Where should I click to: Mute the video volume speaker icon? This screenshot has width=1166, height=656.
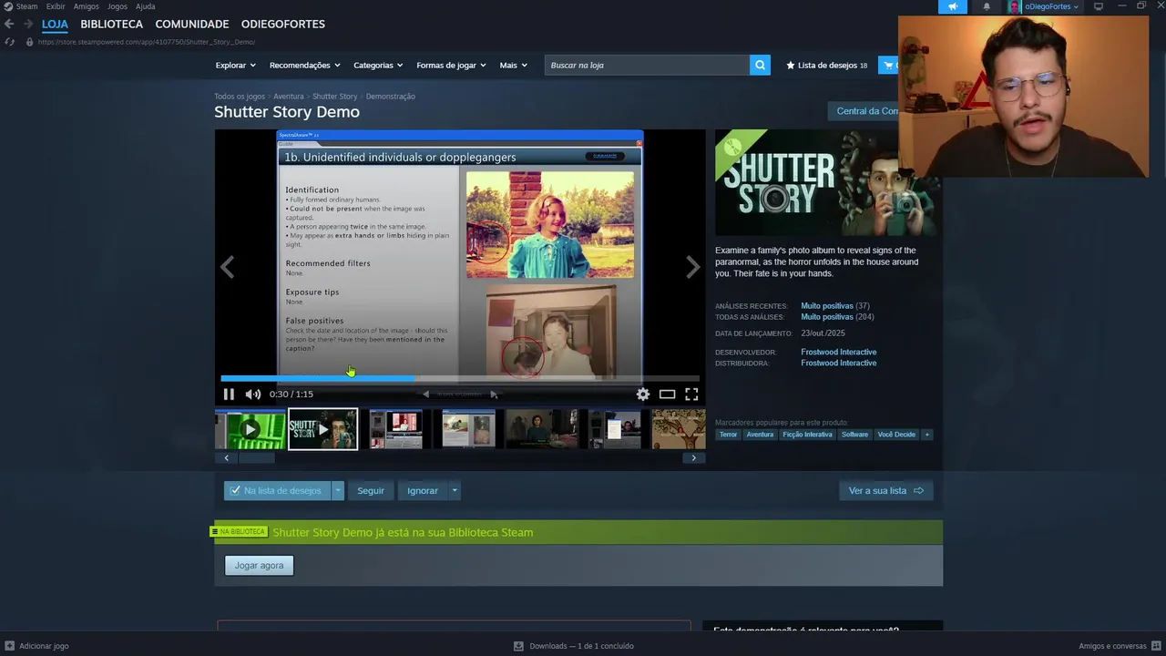[x=253, y=394]
